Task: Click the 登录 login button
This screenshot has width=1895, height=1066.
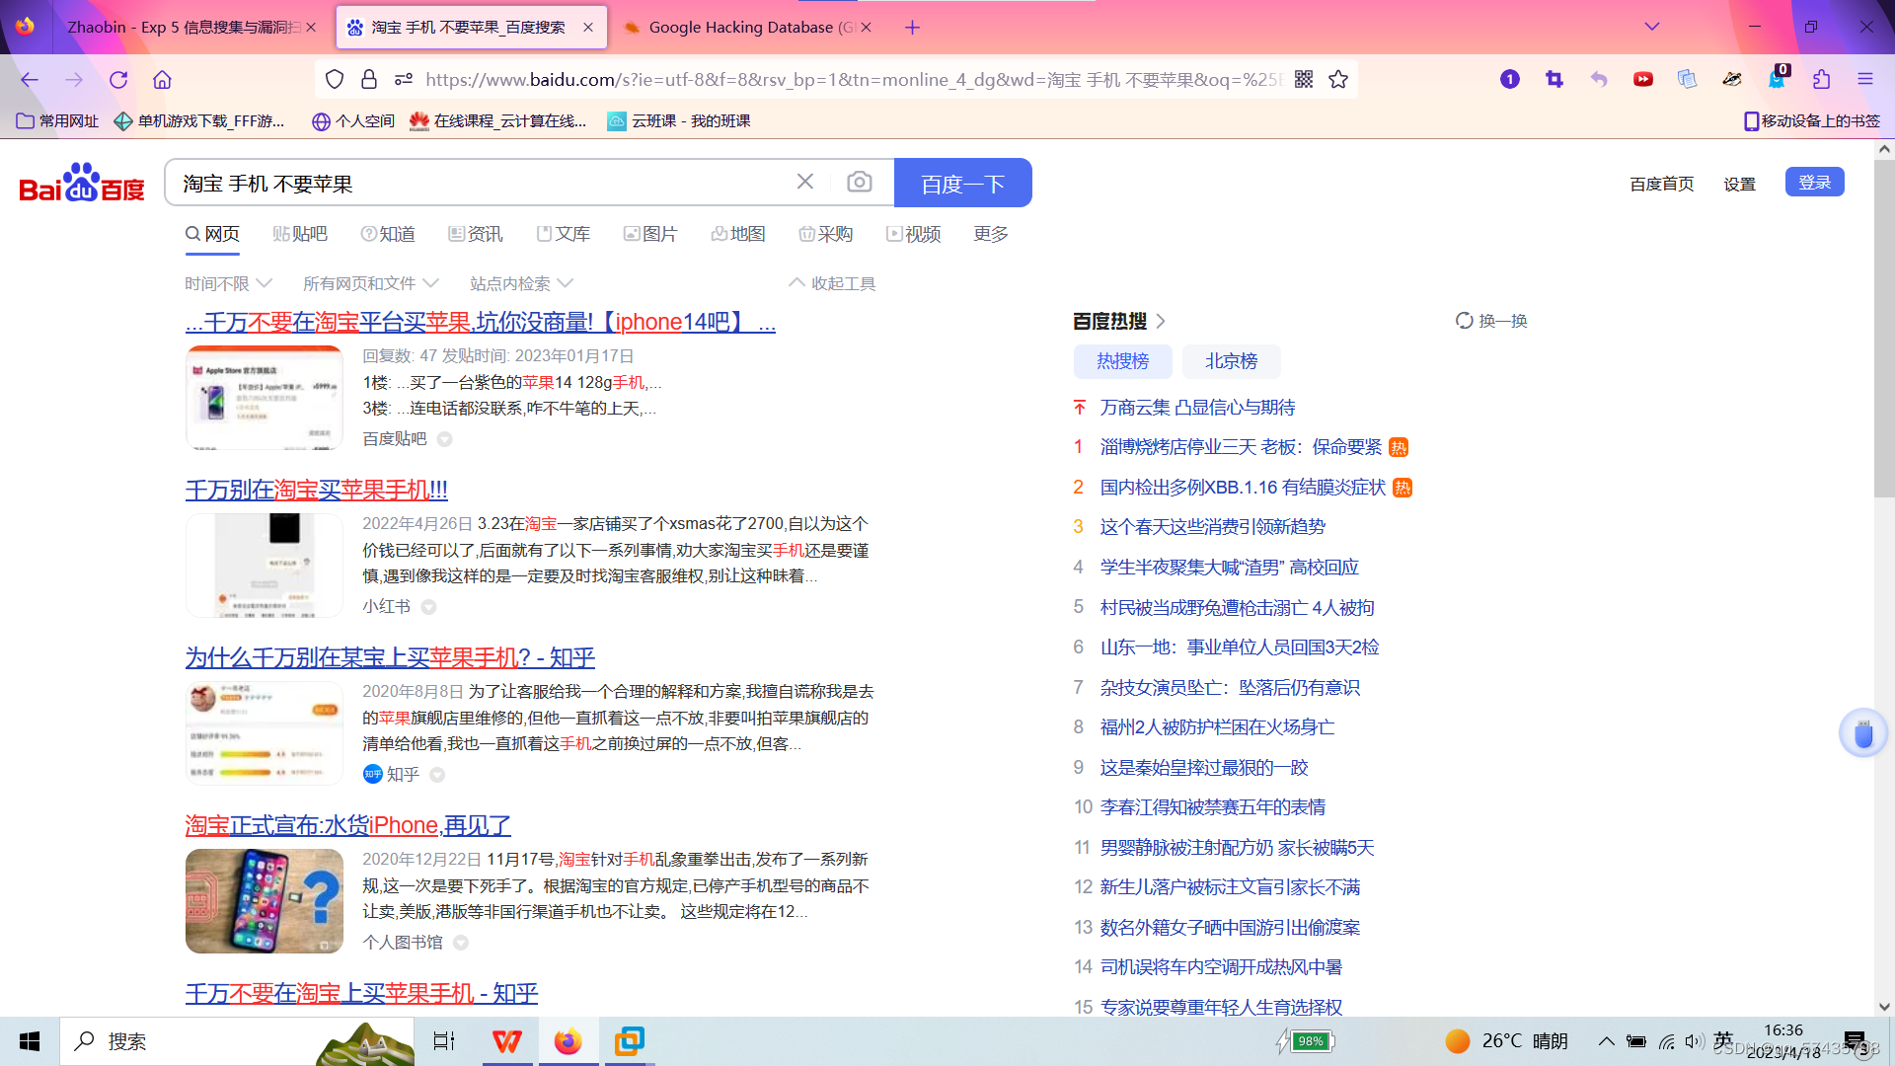Action: point(1814,183)
